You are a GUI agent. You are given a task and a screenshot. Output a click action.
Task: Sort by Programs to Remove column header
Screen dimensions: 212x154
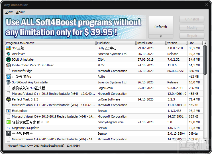click(x=50, y=43)
